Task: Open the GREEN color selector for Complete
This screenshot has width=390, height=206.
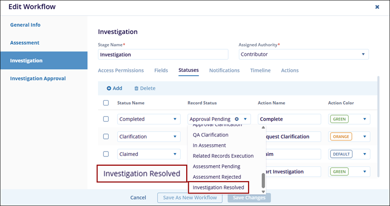Action: point(364,119)
